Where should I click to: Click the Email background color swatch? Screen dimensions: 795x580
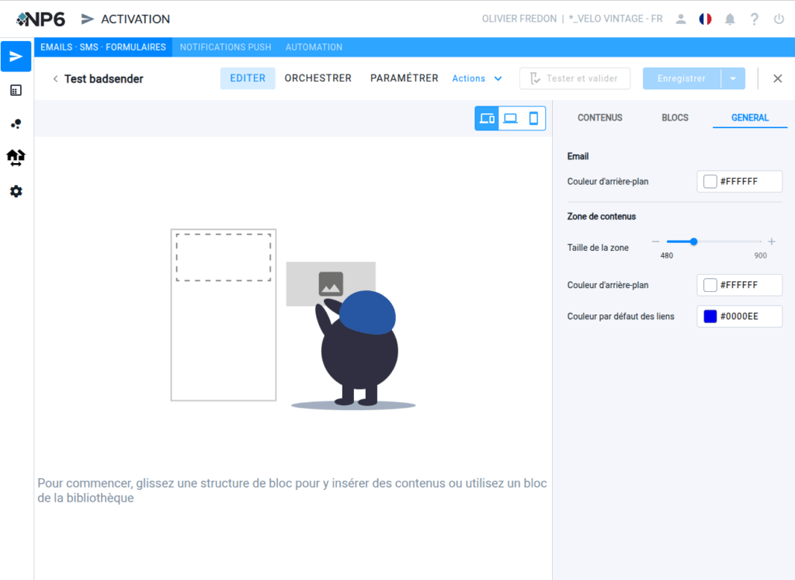pos(710,182)
